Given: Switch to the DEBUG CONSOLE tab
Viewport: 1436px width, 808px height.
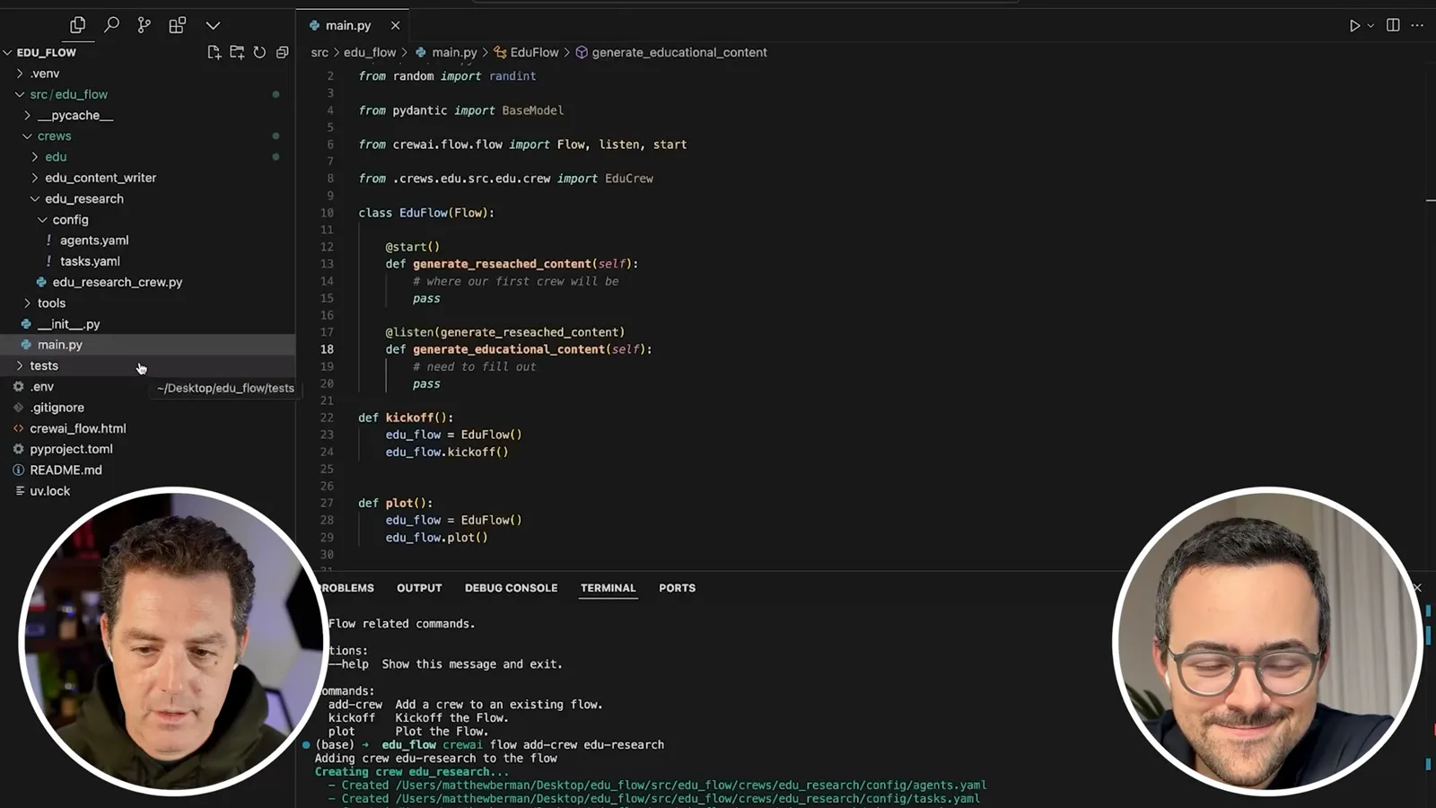Looking at the screenshot, I should [511, 588].
